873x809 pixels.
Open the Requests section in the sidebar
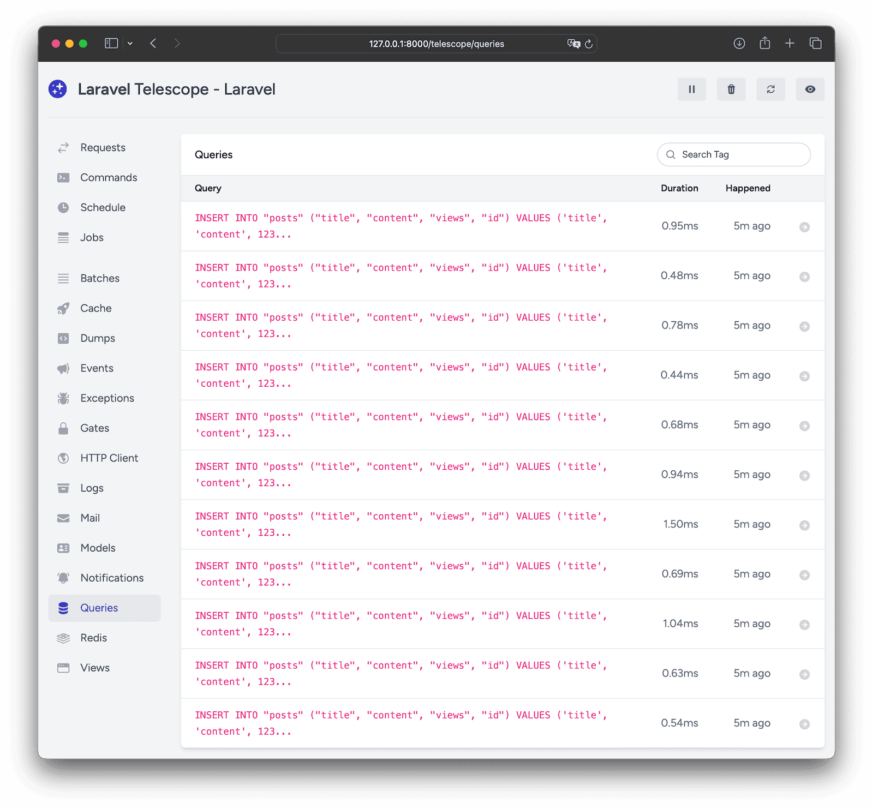(x=104, y=148)
